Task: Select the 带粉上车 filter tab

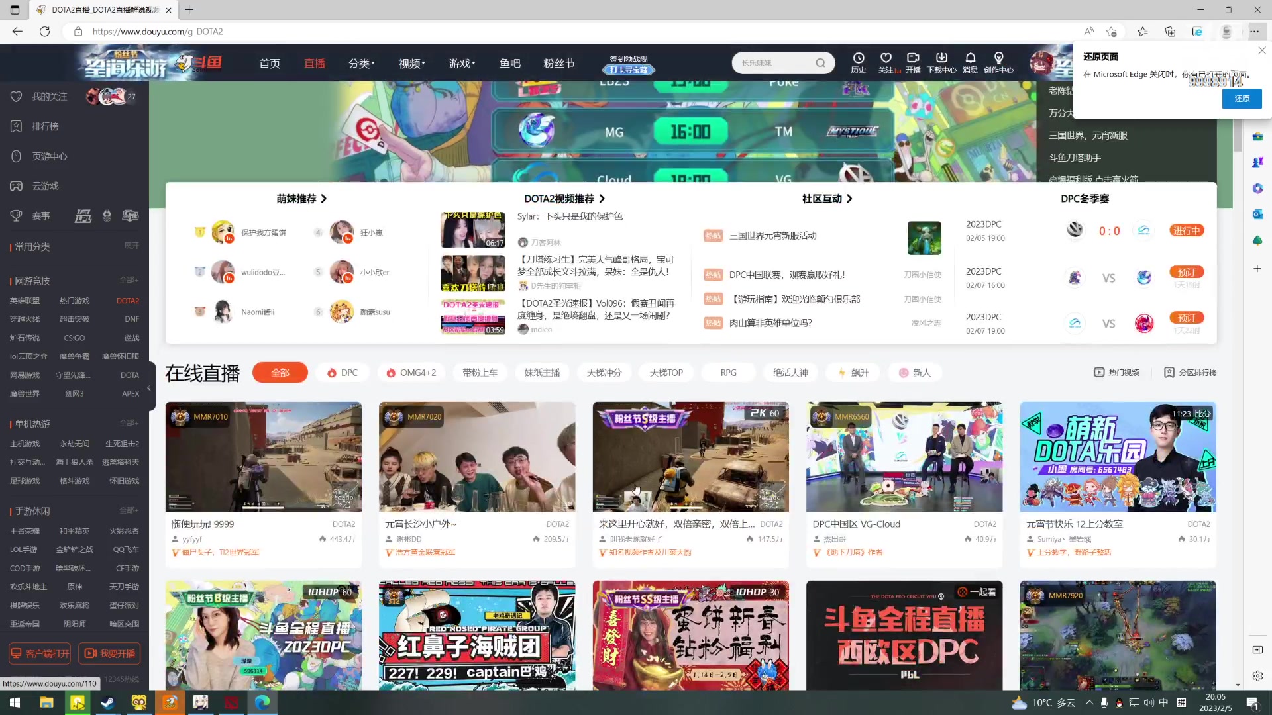Action: click(480, 373)
